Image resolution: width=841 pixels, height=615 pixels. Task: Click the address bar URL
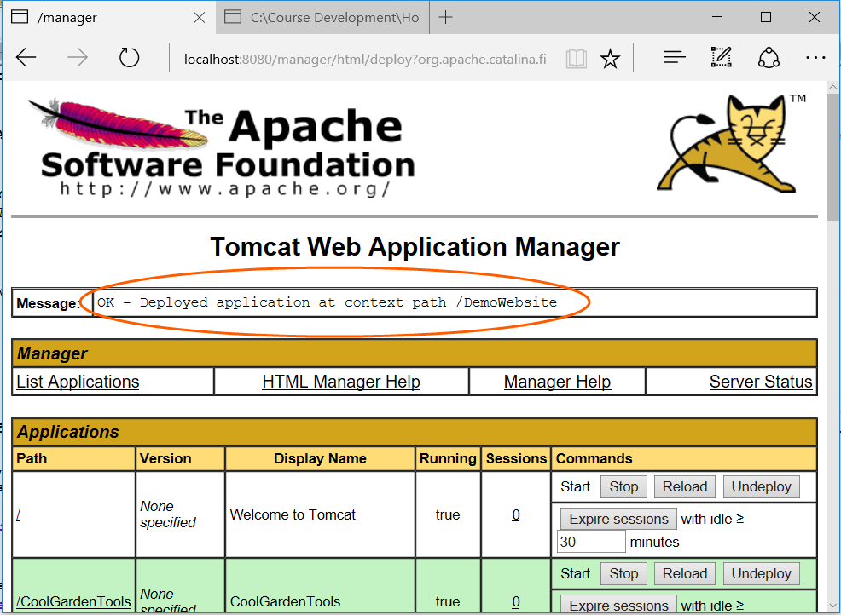(x=365, y=59)
